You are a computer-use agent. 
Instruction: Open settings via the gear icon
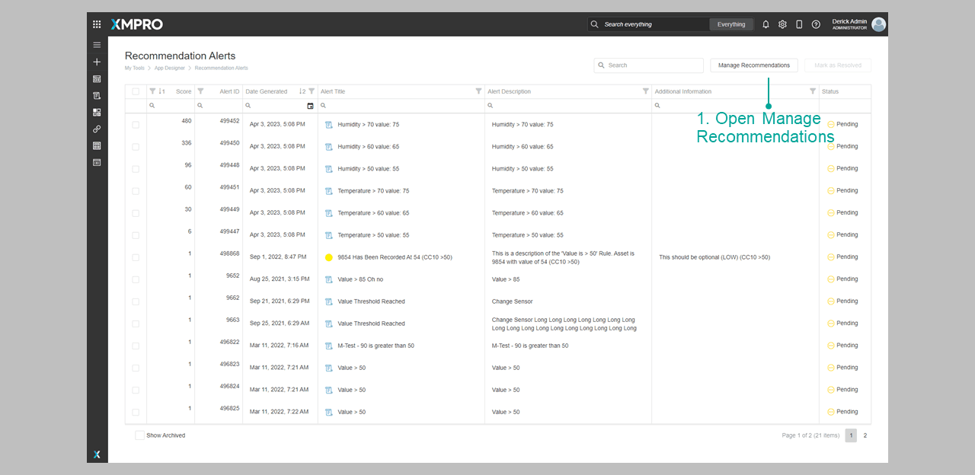click(782, 24)
